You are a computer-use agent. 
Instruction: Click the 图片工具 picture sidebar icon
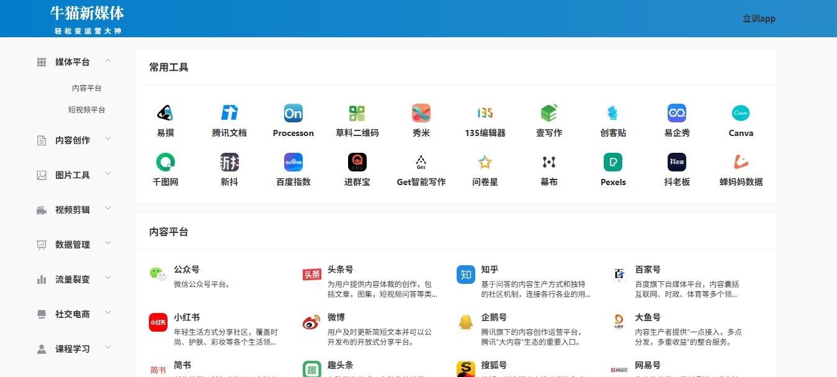[42, 175]
